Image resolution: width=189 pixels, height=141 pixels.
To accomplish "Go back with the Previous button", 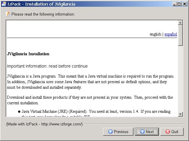I will click(118, 132).
